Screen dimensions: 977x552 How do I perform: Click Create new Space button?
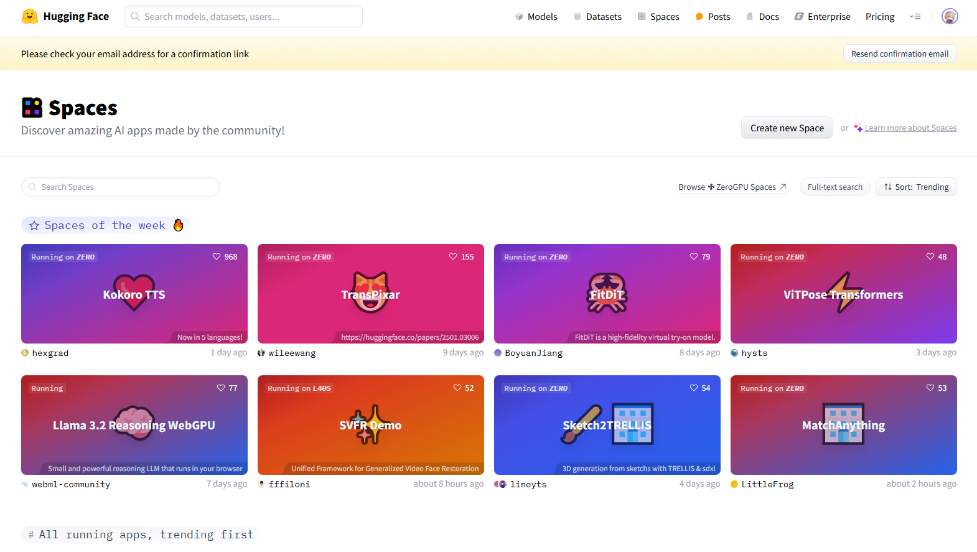787,128
